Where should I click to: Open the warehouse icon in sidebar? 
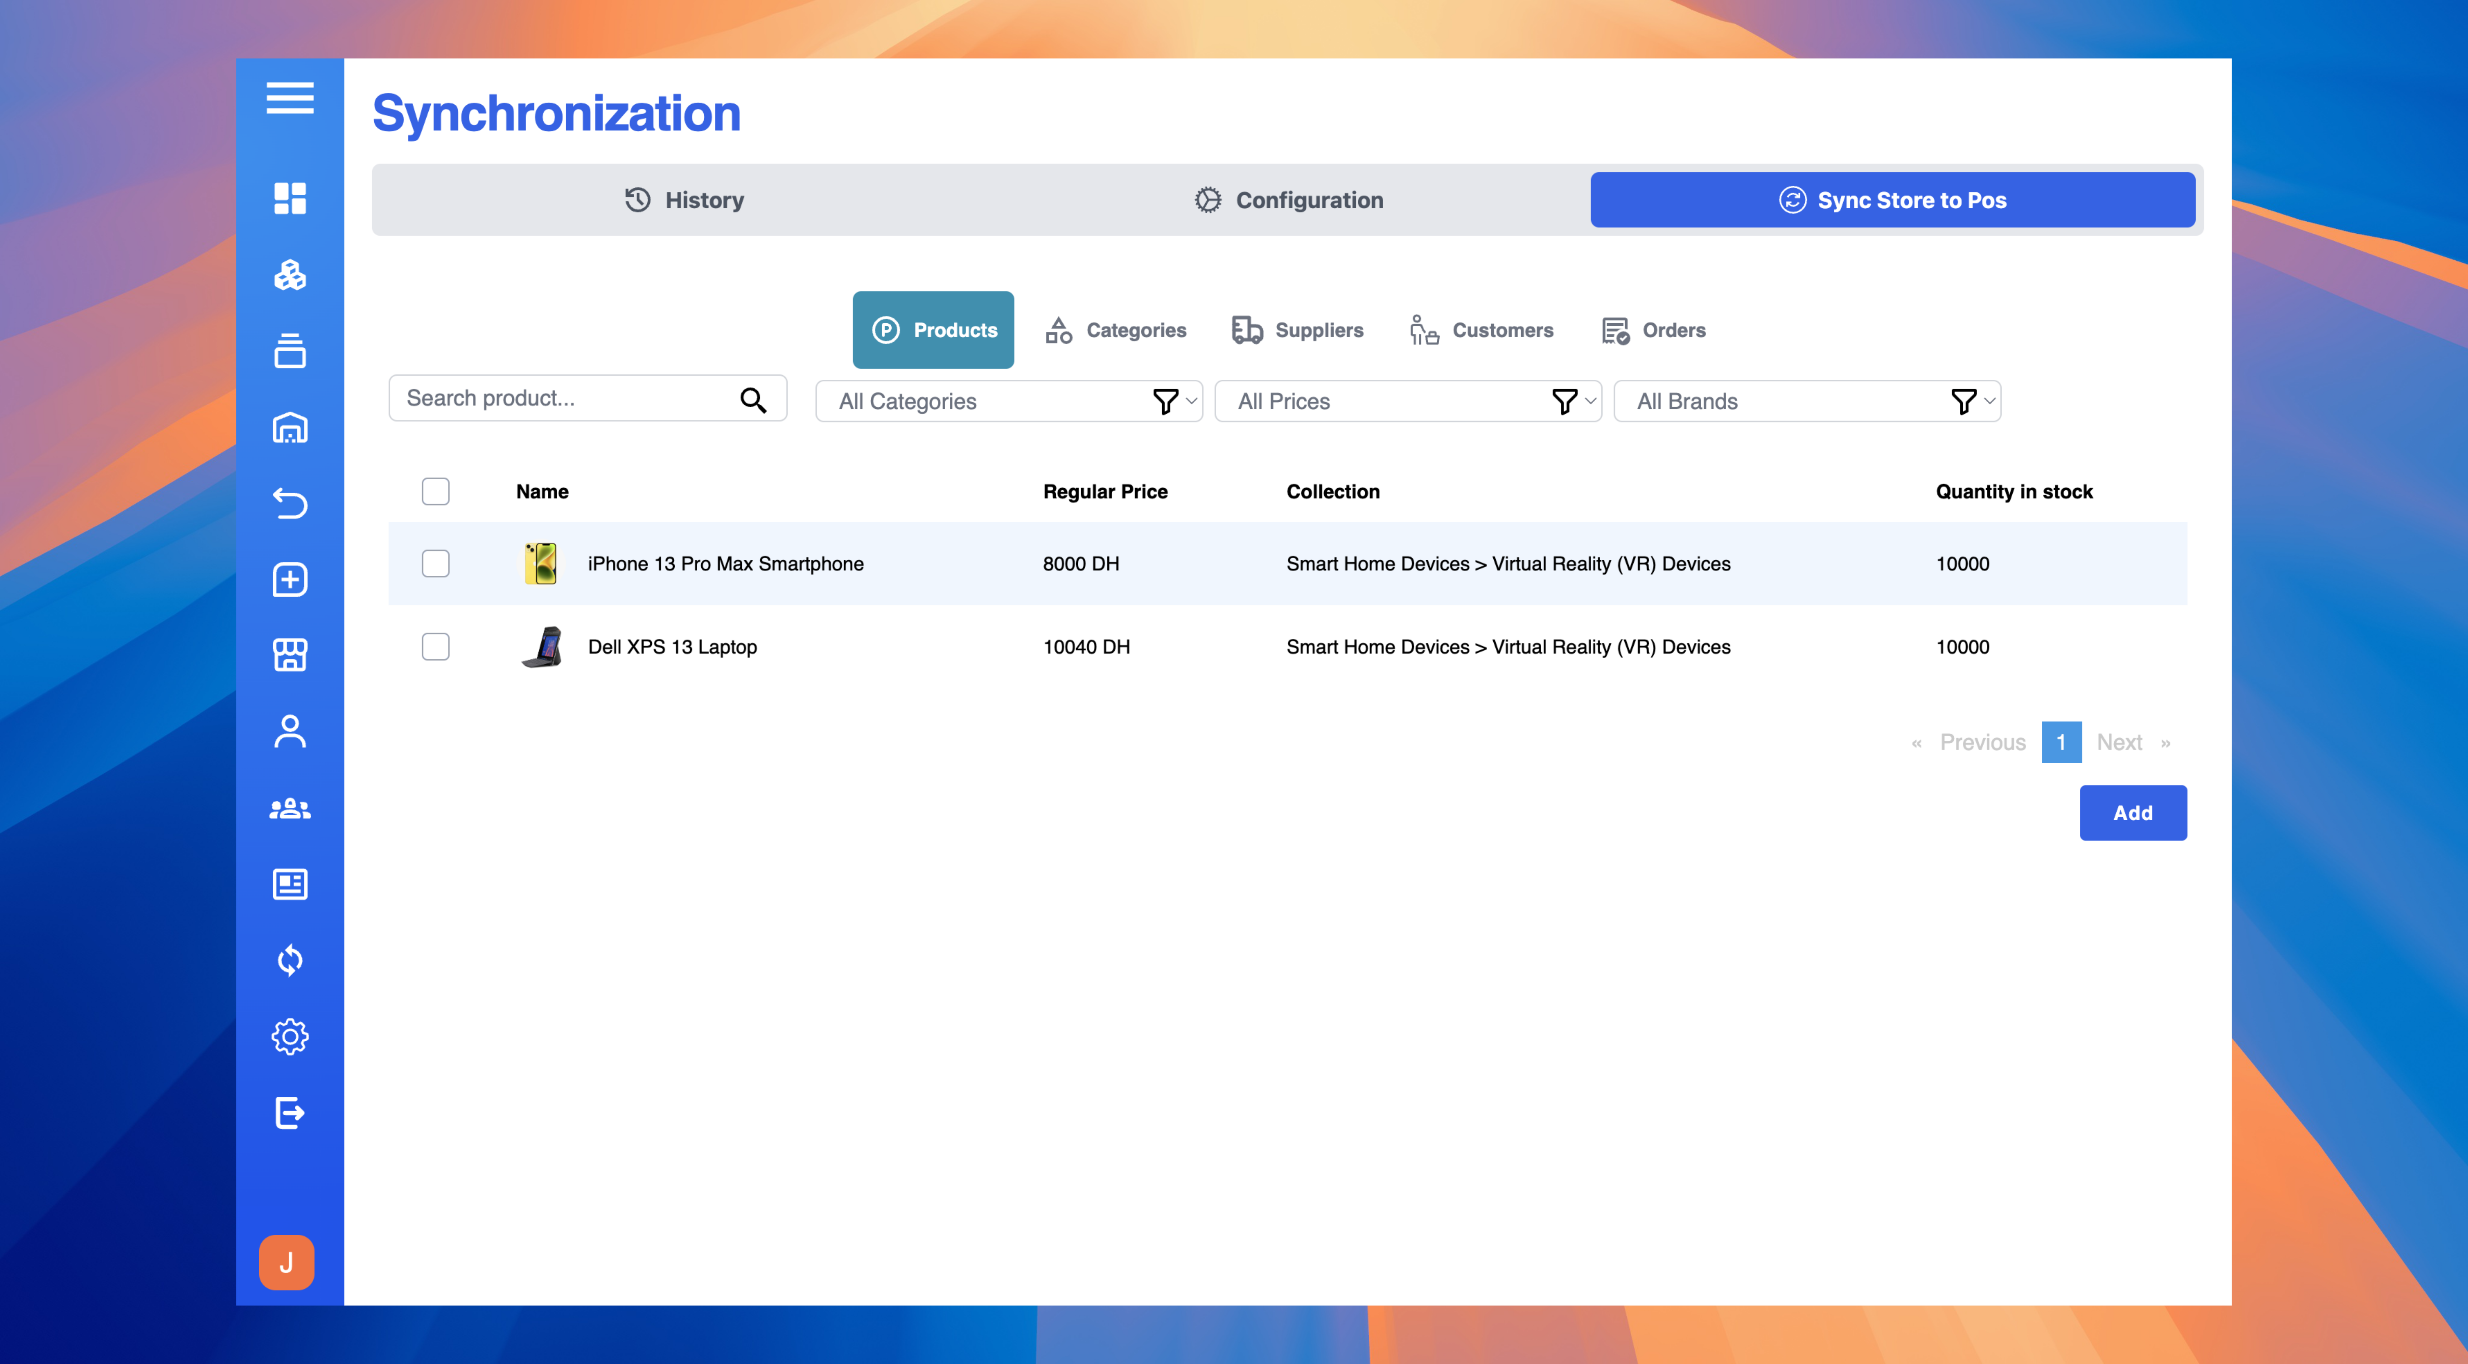click(x=289, y=427)
